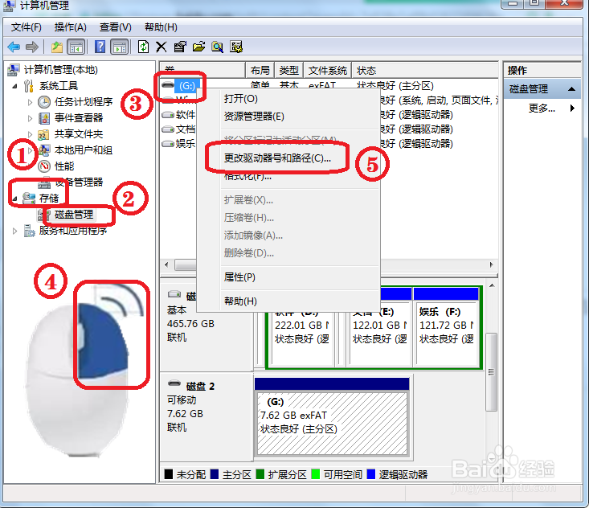Collapse the 存储 tree node arrow
The image size is (589, 508).
14,199
